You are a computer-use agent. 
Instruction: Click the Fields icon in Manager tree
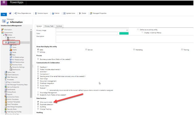point(11,52)
